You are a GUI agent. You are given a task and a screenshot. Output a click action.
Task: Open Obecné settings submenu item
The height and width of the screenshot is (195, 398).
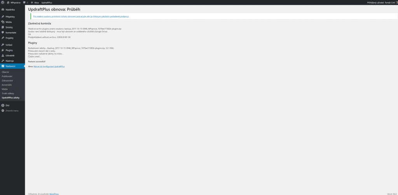pos(5,72)
